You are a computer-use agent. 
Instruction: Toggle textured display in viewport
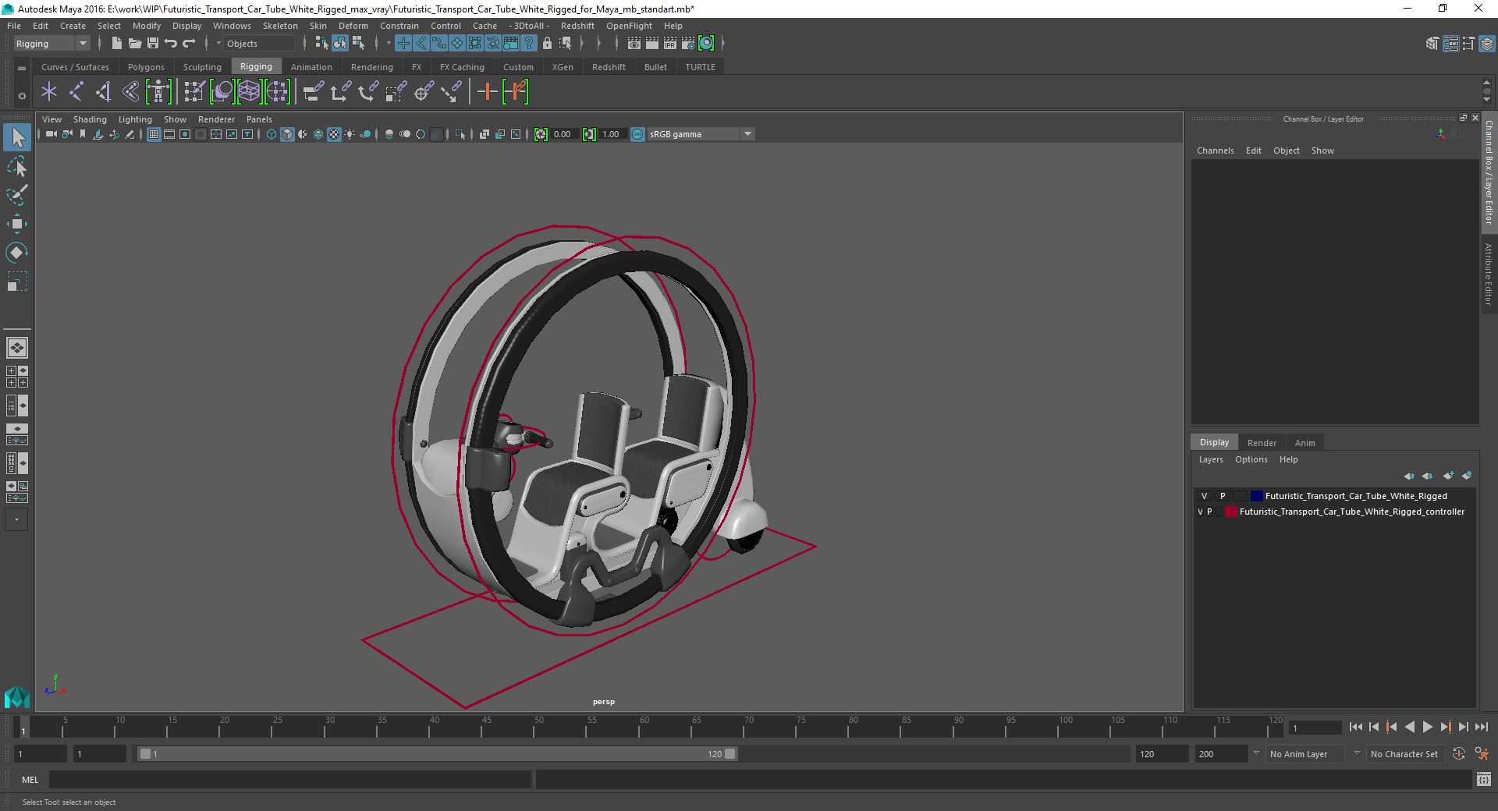tap(334, 134)
